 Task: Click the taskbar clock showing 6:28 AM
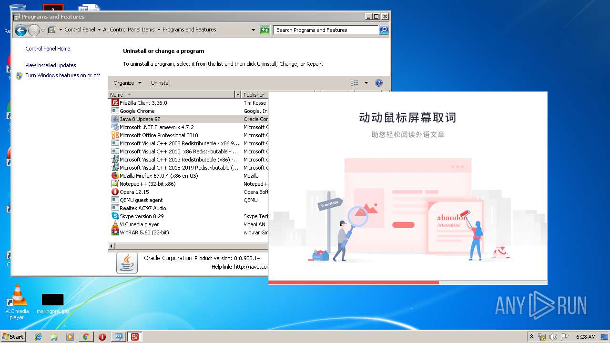point(586,337)
